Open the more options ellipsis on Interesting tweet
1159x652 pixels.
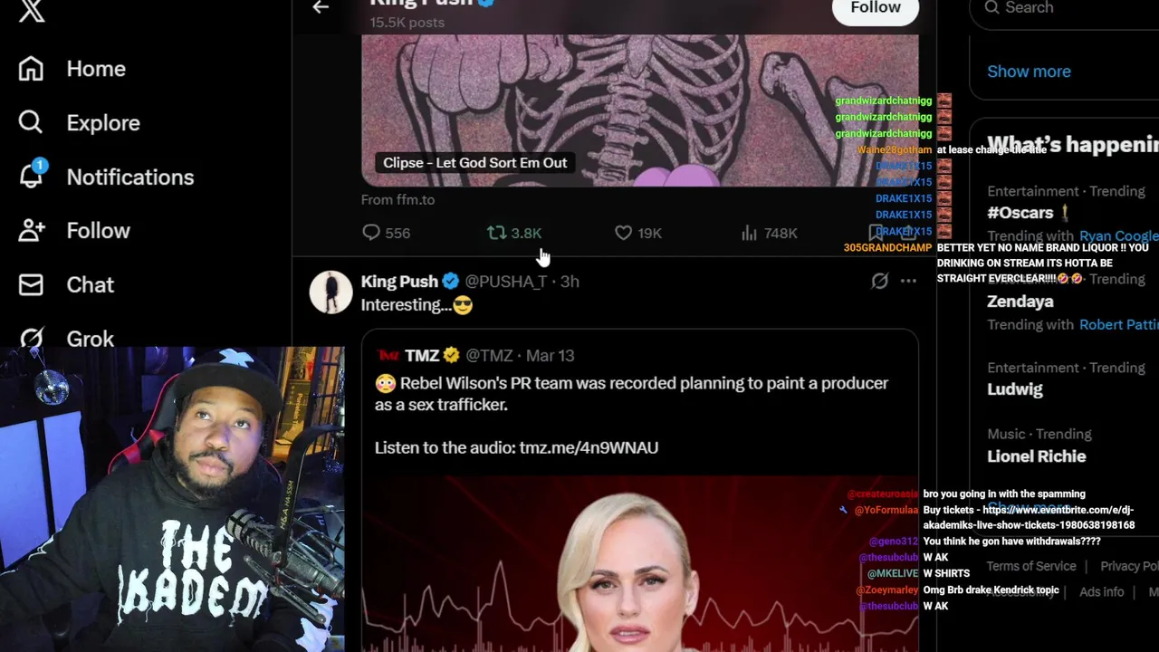point(908,281)
